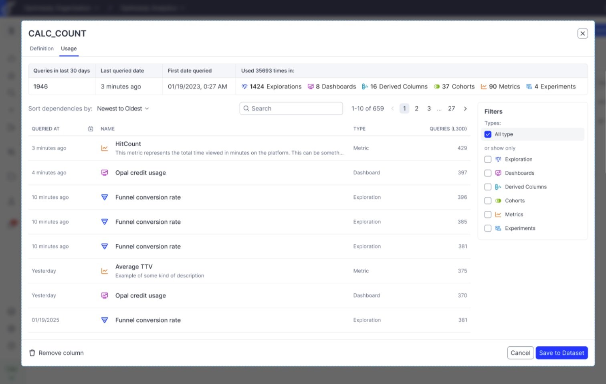The width and height of the screenshot is (606, 384).
Task: Click the funnel icon of the first Funnel conversion rate row
Action: click(x=104, y=197)
